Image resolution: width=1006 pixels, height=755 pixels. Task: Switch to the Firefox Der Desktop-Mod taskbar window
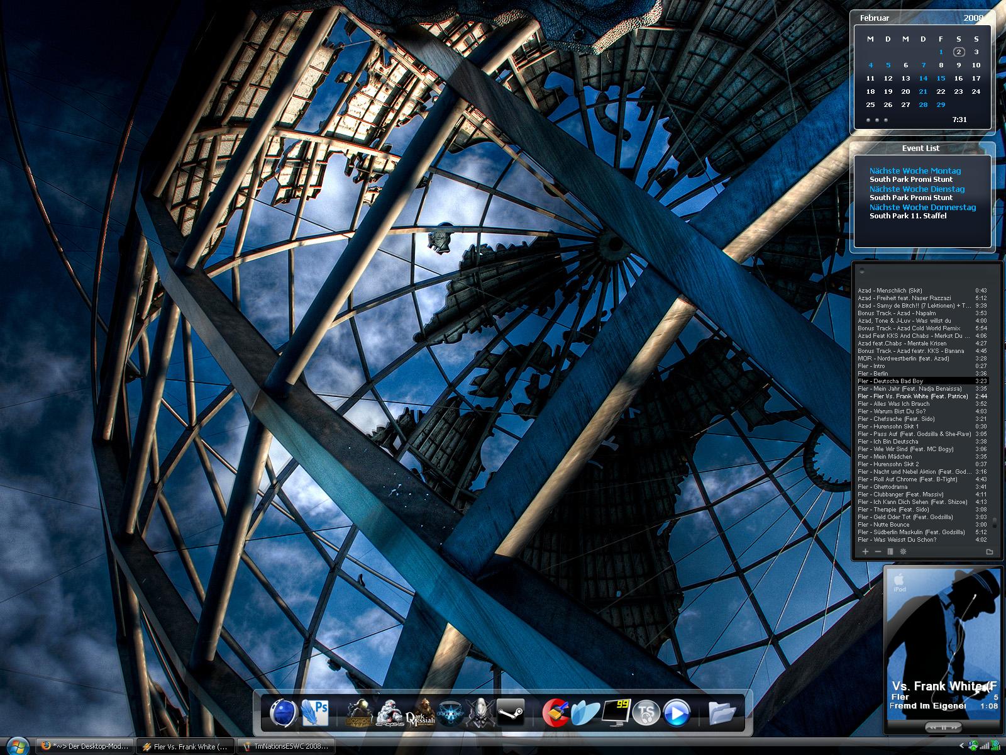point(86,747)
